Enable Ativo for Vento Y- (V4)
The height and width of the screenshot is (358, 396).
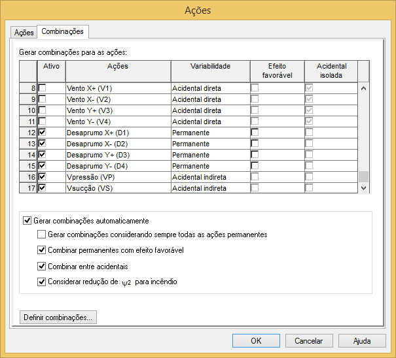point(42,122)
